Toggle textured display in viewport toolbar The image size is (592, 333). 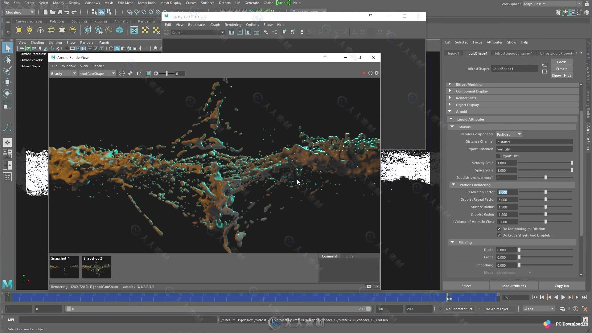(x=134, y=48)
